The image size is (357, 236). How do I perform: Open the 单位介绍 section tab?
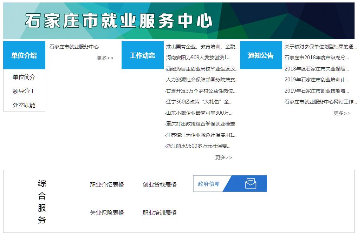tap(24, 55)
